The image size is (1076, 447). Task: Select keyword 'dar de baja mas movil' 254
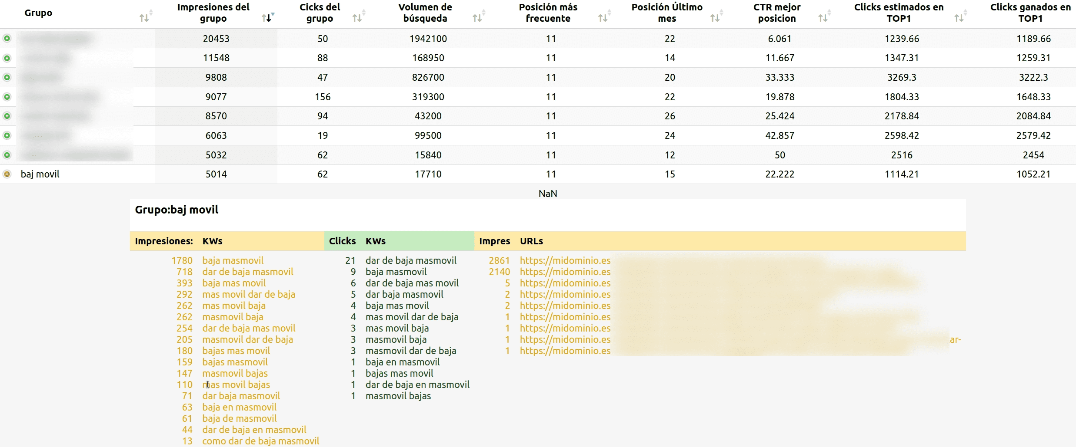249,328
